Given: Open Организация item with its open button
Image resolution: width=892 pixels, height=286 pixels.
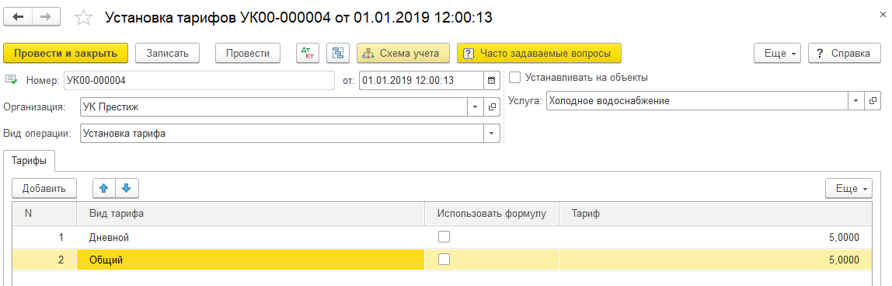Looking at the screenshot, I should (492, 106).
